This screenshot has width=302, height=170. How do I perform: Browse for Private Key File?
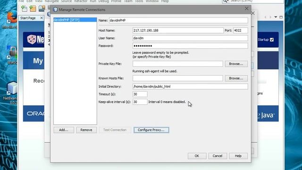coord(236,64)
